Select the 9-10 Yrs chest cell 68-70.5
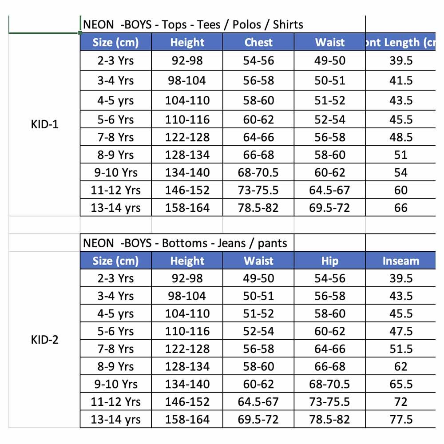The height and width of the screenshot is (444, 444). click(x=258, y=172)
